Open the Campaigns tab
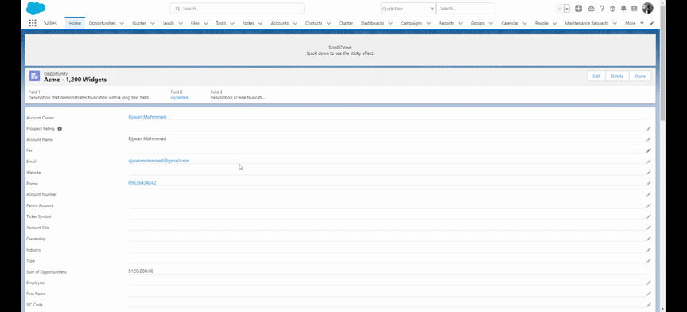The image size is (687, 312). pyautogui.click(x=411, y=23)
